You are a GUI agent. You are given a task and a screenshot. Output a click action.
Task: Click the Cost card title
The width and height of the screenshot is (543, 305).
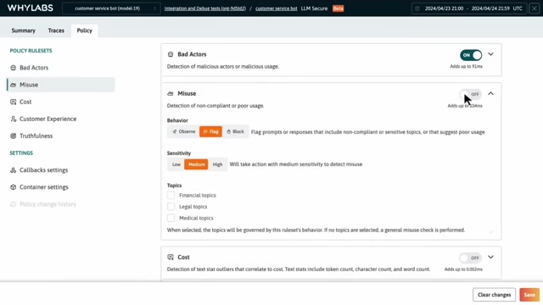(x=183, y=258)
